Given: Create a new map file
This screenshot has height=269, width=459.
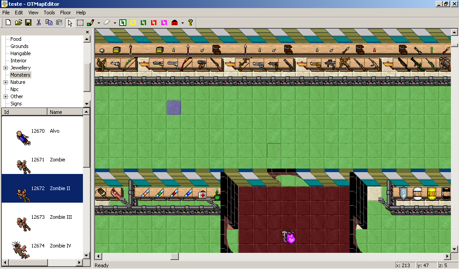Looking at the screenshot, I should point(8,22).
